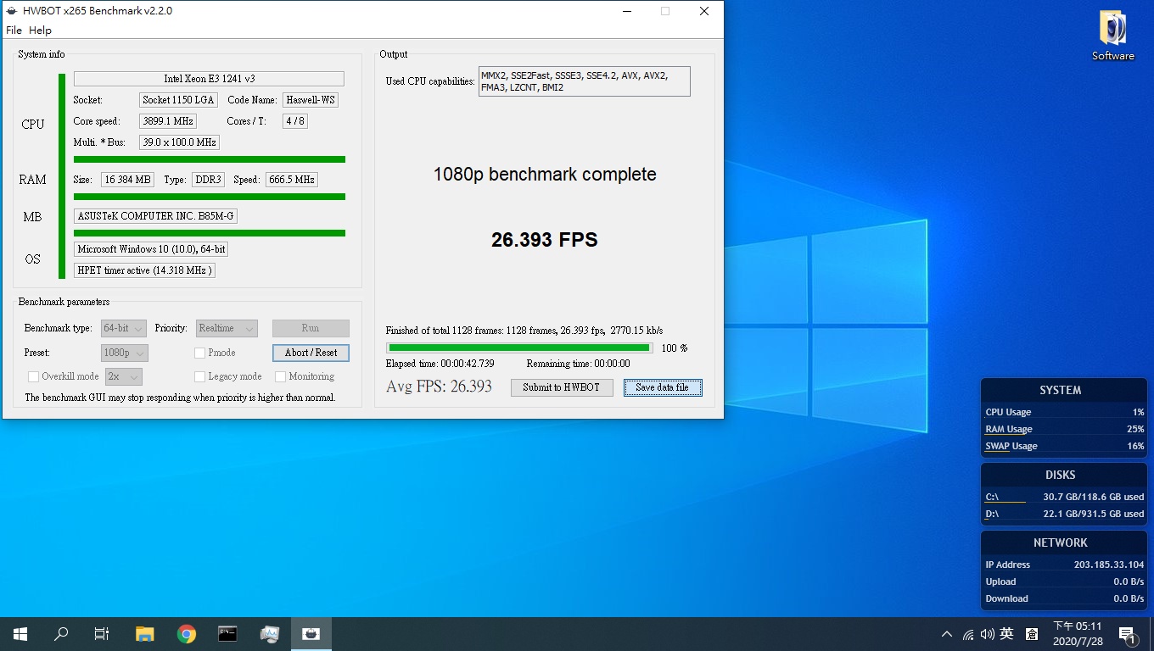Click Submit to HWBOT button
The width and height of the screenshot is (1154, 651).
[x=562, y=387]
